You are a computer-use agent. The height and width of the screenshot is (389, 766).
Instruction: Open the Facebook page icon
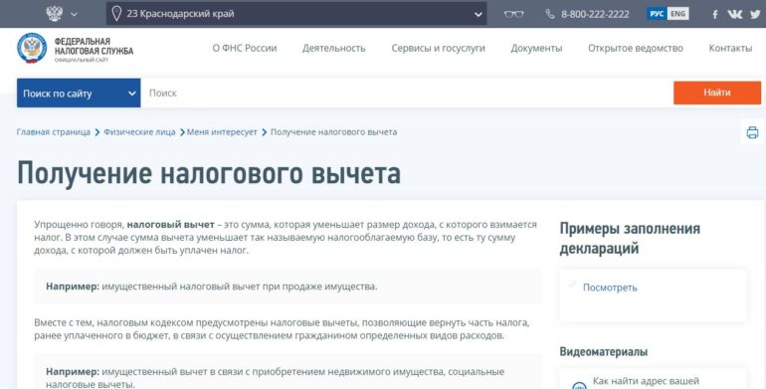pos(714,14)
